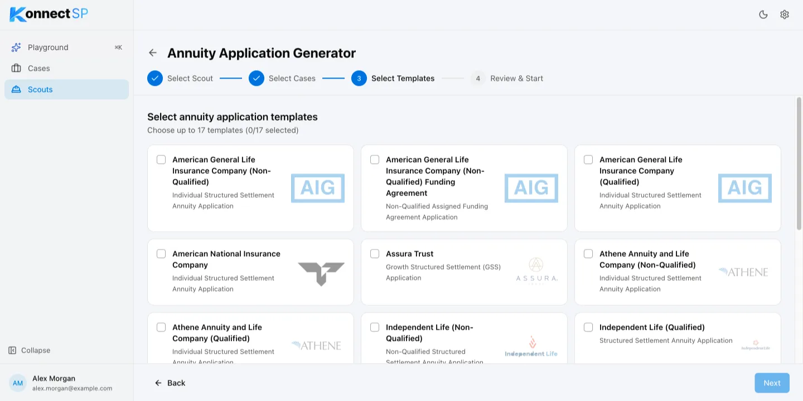This screenshot has width=803, height=401.
Task: Click the American National eagle logo
Action: [x=321, y=273]
